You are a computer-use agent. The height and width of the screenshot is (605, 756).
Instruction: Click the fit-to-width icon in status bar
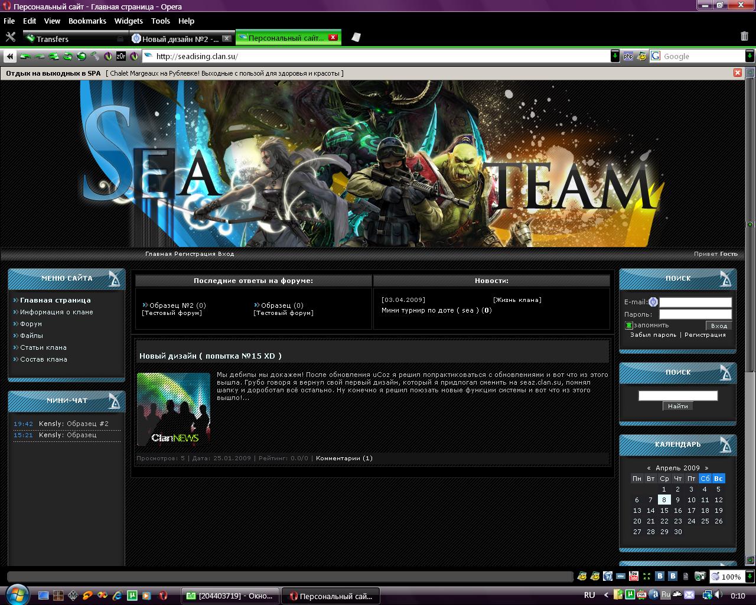click(x=647, y=576)
